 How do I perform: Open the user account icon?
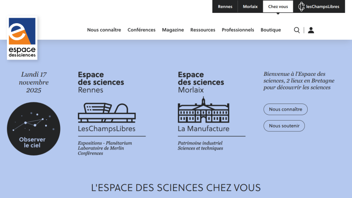pyautogui.click(x=311, y=30)
